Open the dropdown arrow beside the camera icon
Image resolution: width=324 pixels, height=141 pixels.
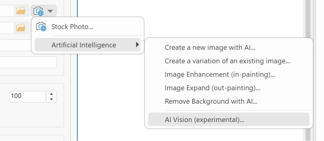pos(50,11)
